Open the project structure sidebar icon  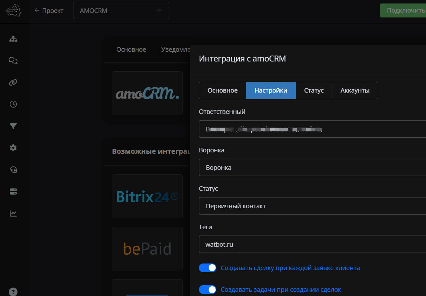pyautogui.click(x=13, y=39)
